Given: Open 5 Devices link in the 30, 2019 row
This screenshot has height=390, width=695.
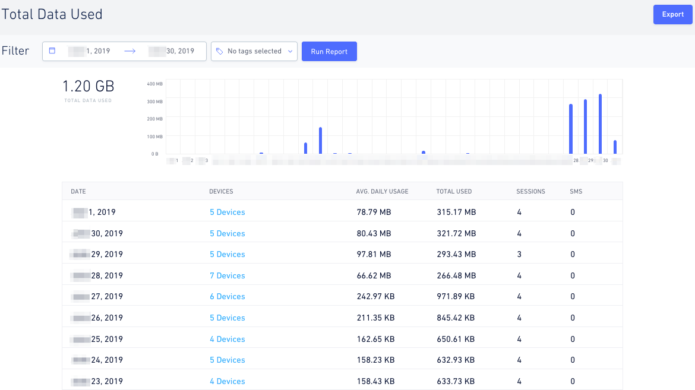Looking at the screenshot, I should click(x=228, y=233).
